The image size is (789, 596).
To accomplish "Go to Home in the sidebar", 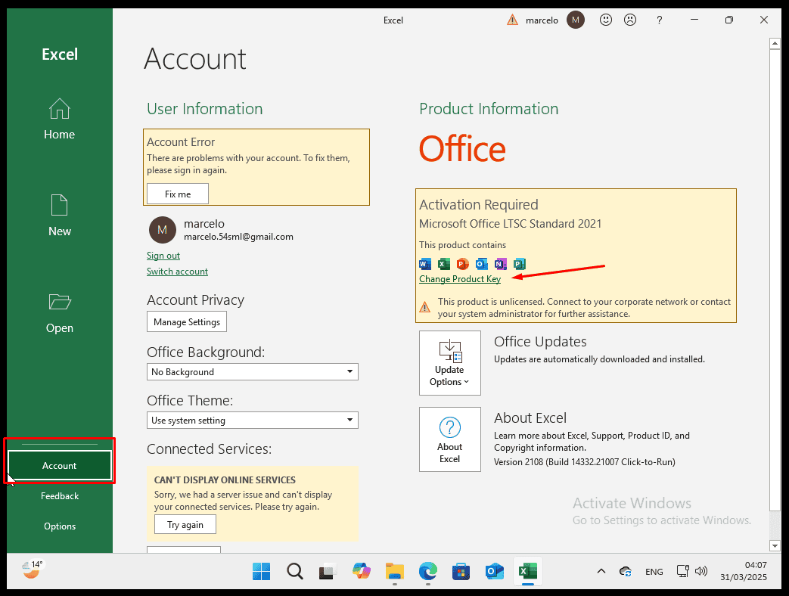I will [x=59, y=120].
